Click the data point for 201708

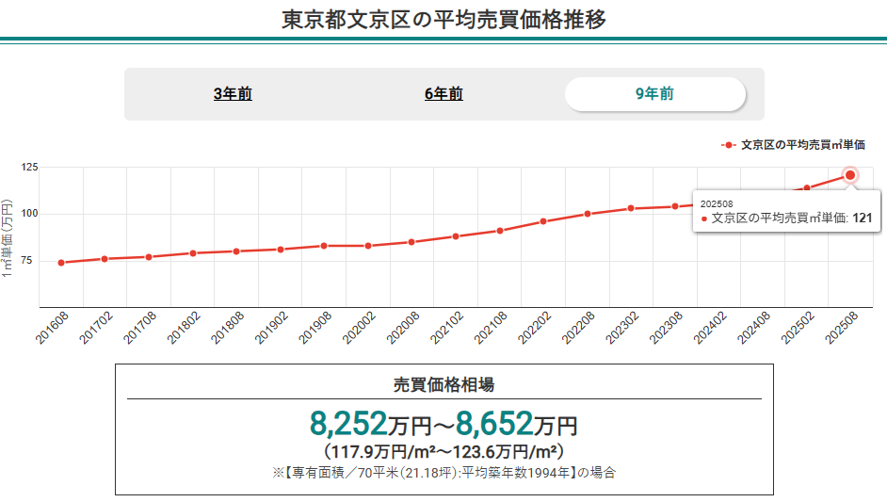coord(149,257)
